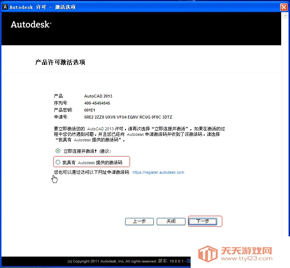Close the Autodesk 许可 window
This screenshot has width=290, height=268.
pos(284,7)
